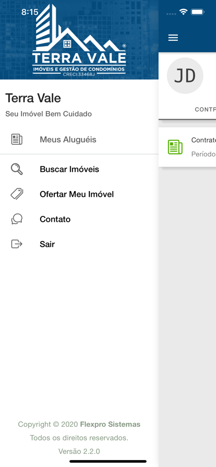Click the green contract document icon
This screenshot has width=216, height=467.
175,147
